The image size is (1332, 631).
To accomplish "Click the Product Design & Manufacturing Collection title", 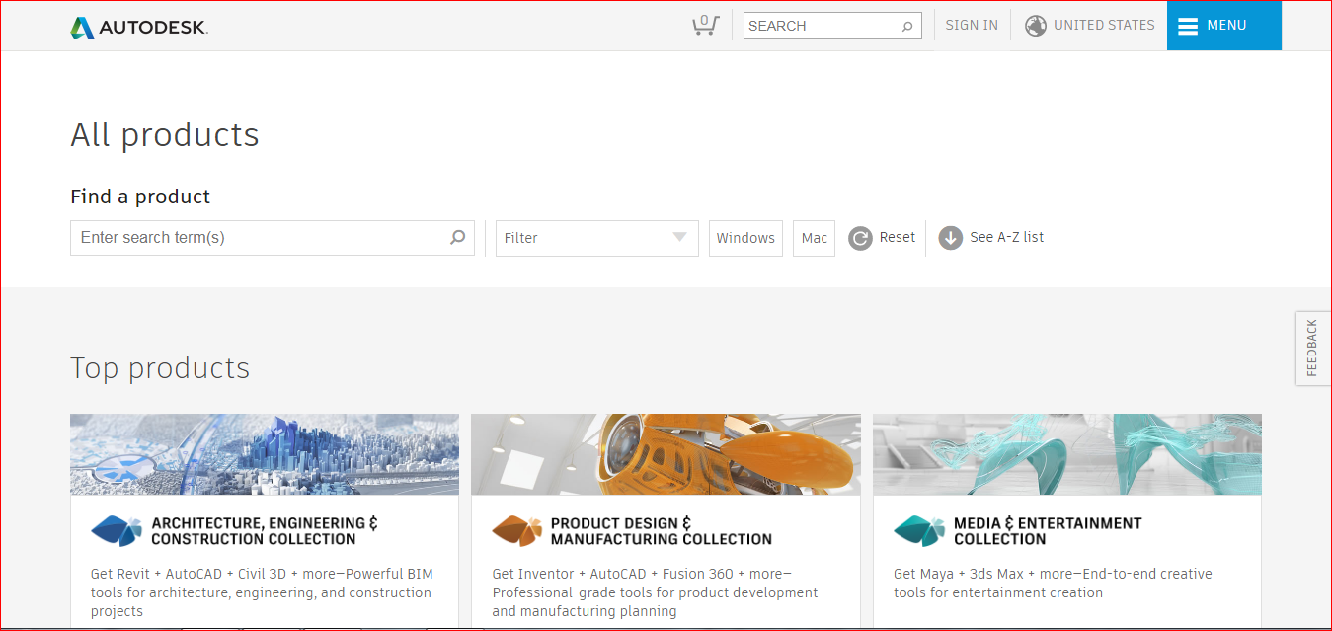I will coord(662,531).
